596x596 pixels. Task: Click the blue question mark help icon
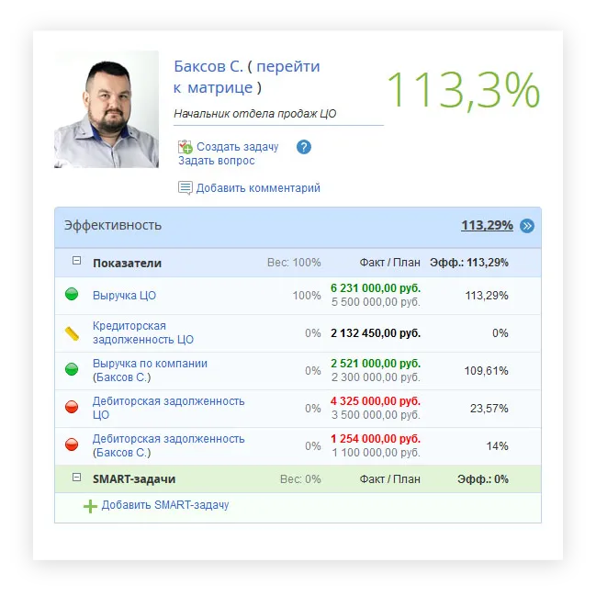click(304, 147)
